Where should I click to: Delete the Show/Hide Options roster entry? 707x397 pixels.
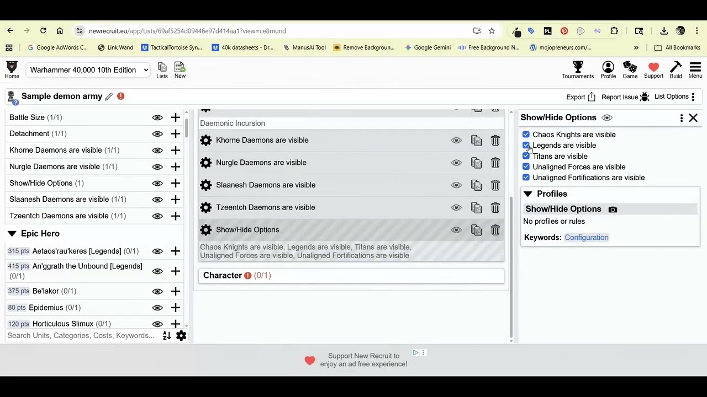[x=495, y=230]
